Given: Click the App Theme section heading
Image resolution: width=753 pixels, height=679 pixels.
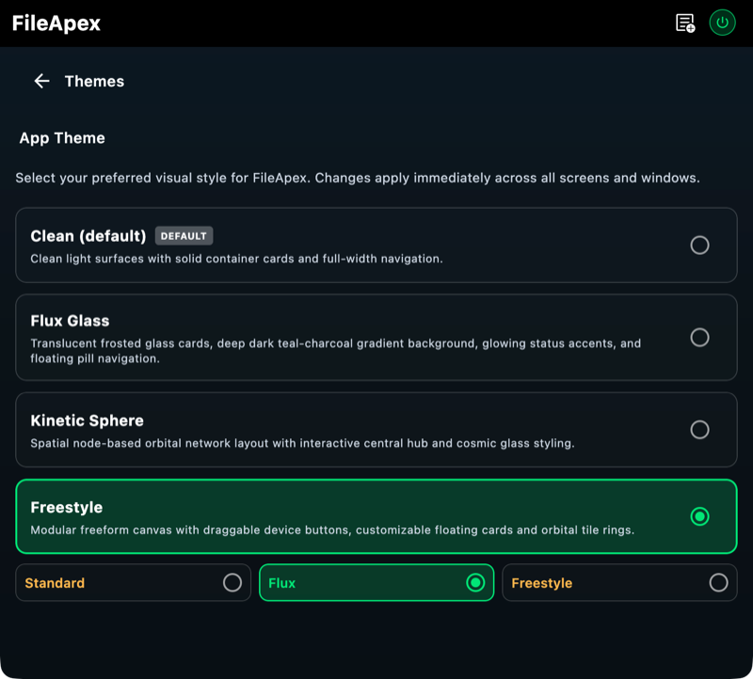Looking at the screenshot, I should [62, 138].
